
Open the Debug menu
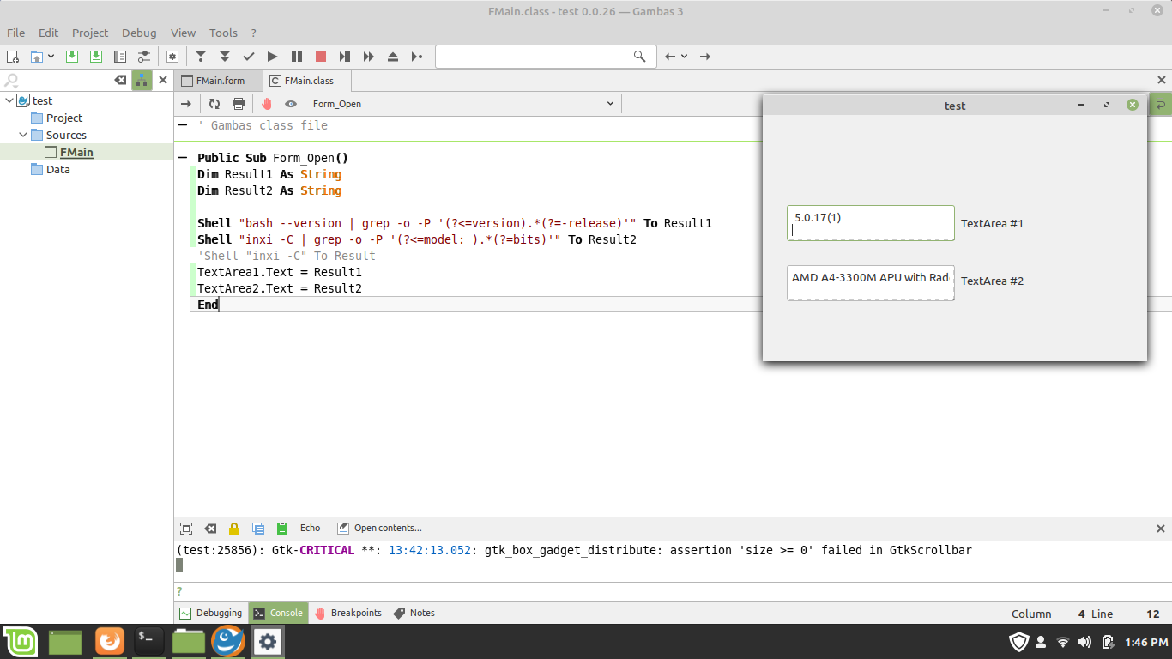click(x=139, y=33)
